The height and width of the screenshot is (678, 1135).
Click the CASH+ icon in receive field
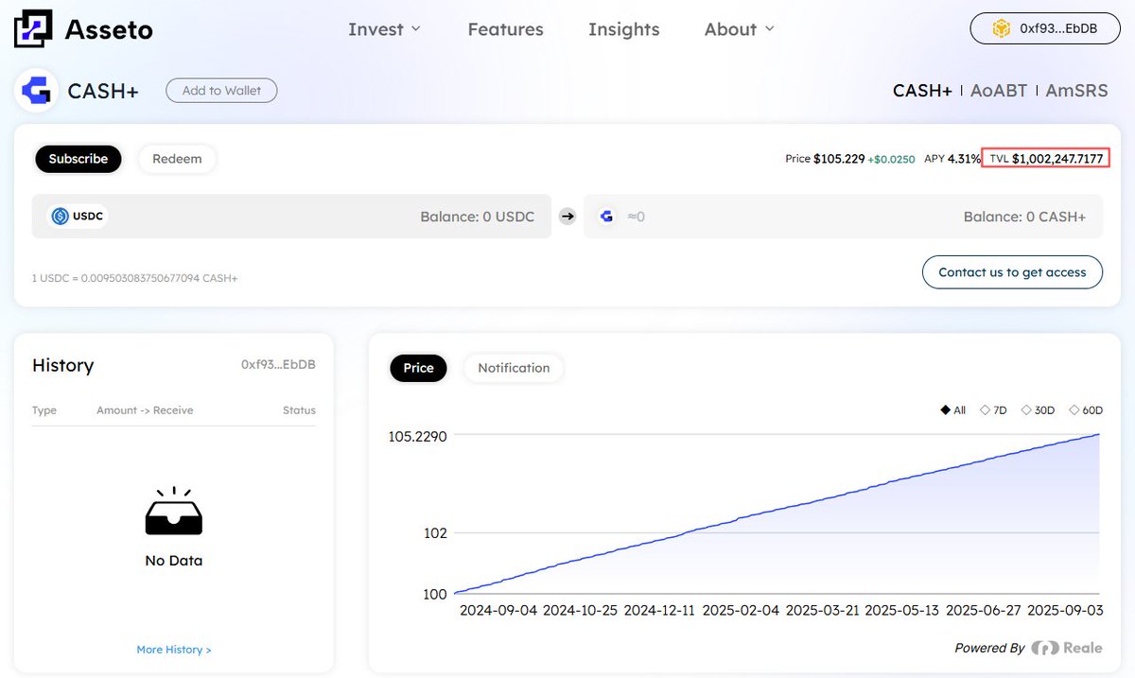click(608, 217)
